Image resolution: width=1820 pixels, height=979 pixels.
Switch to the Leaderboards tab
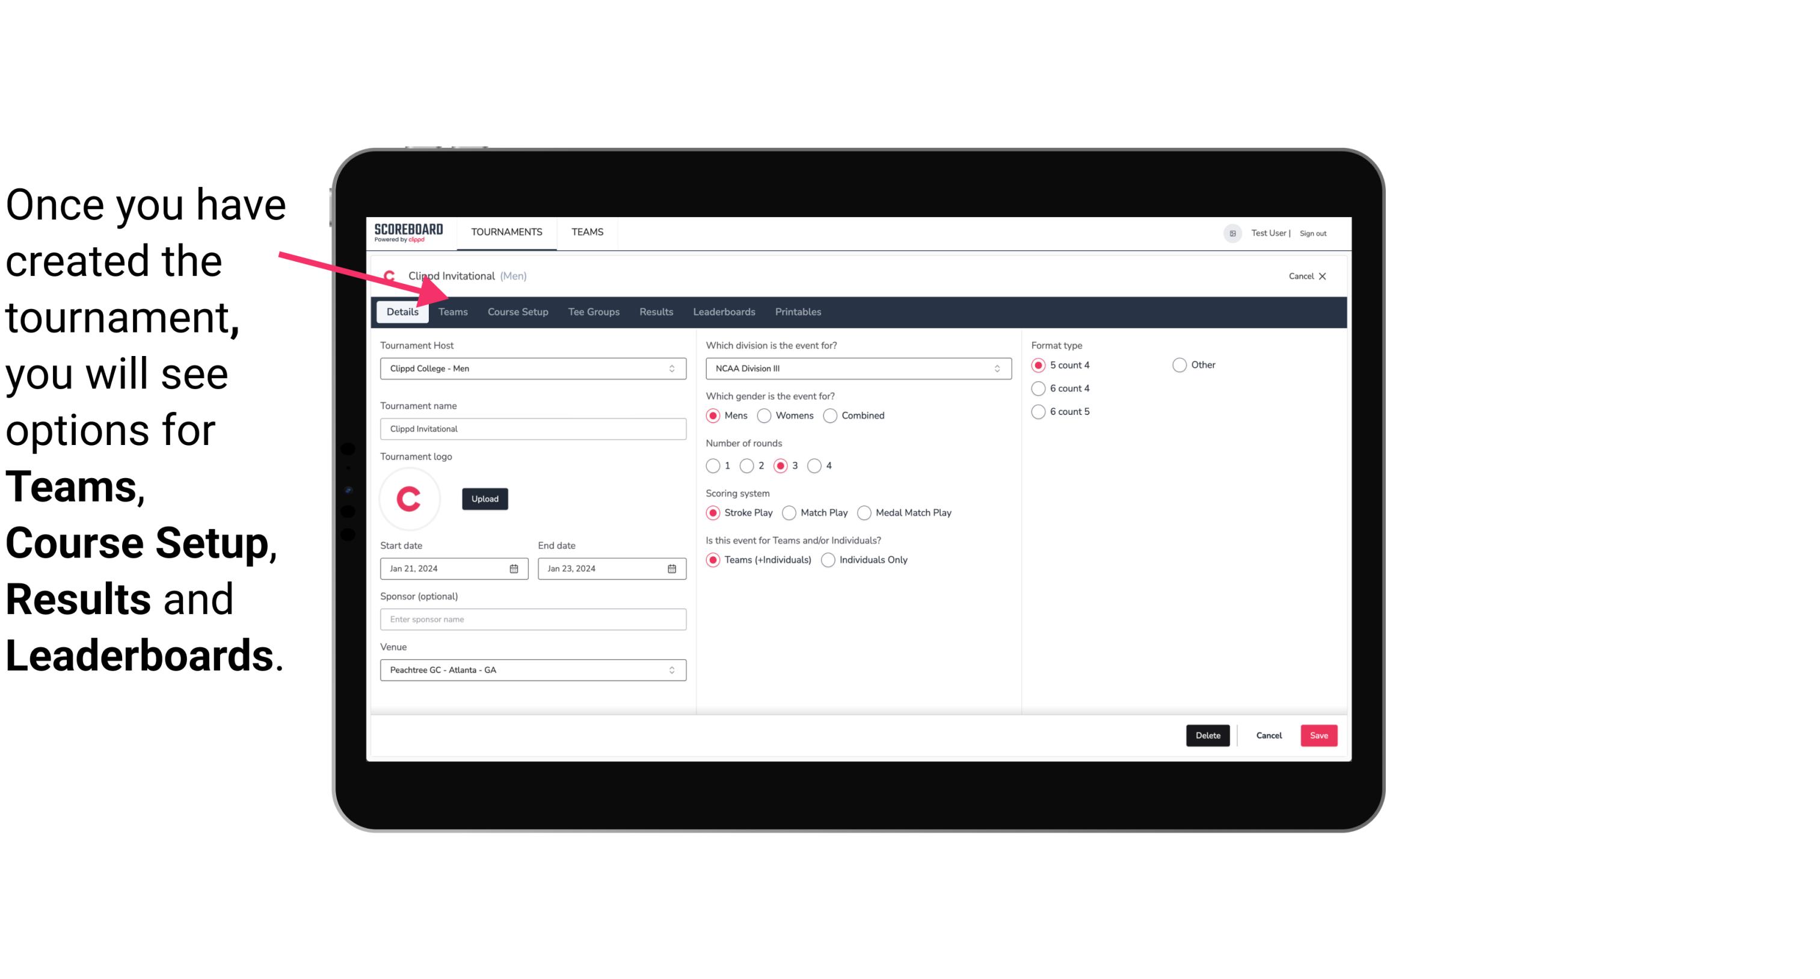(723, 311)
